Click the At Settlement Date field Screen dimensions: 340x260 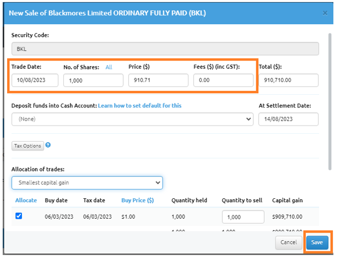click(288, 119)
